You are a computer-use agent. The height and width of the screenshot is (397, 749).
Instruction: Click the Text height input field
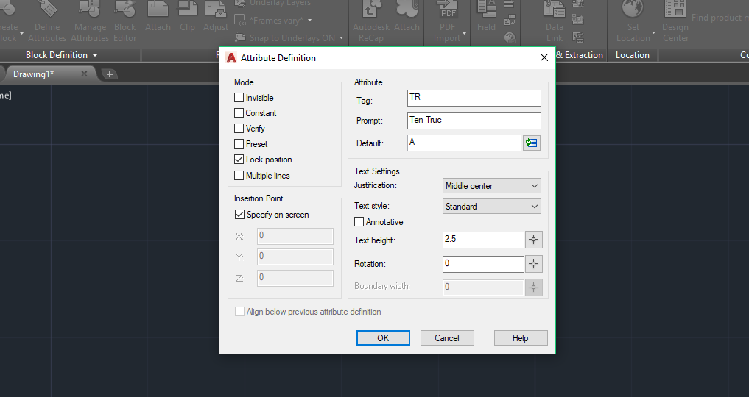click(483, 240)
